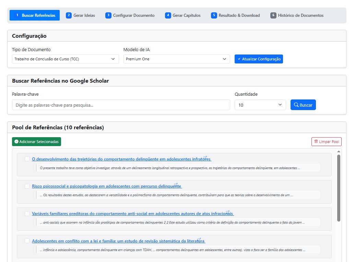Select checkbox for 'Risco psicossocial e psicopatologia' reference

[x=27, y=186]
